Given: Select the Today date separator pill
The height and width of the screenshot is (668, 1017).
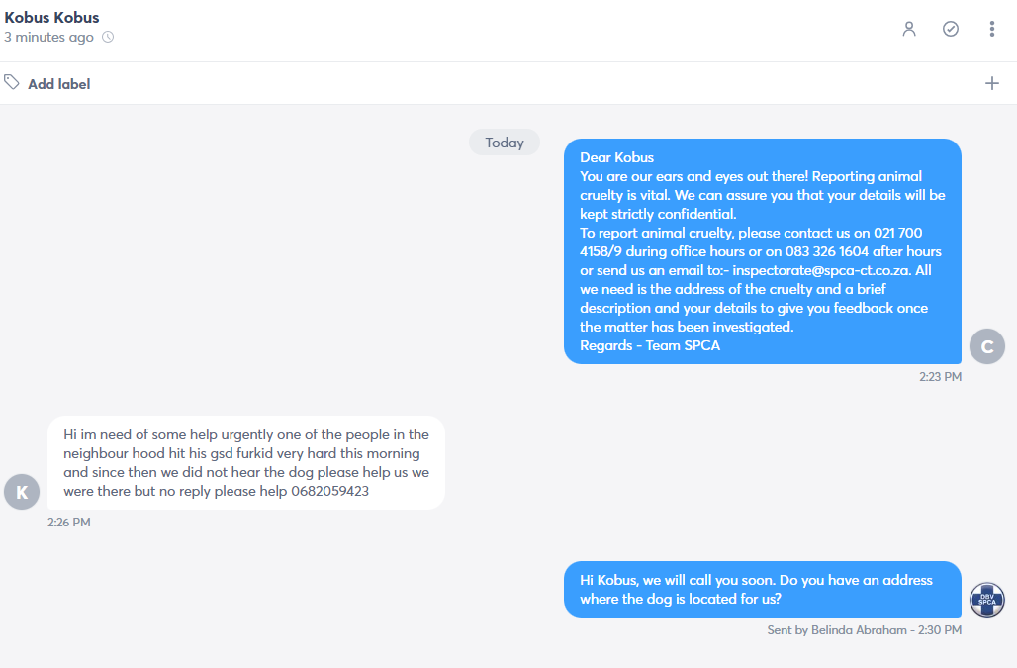Looking at the screenshot, I should 505,143.
